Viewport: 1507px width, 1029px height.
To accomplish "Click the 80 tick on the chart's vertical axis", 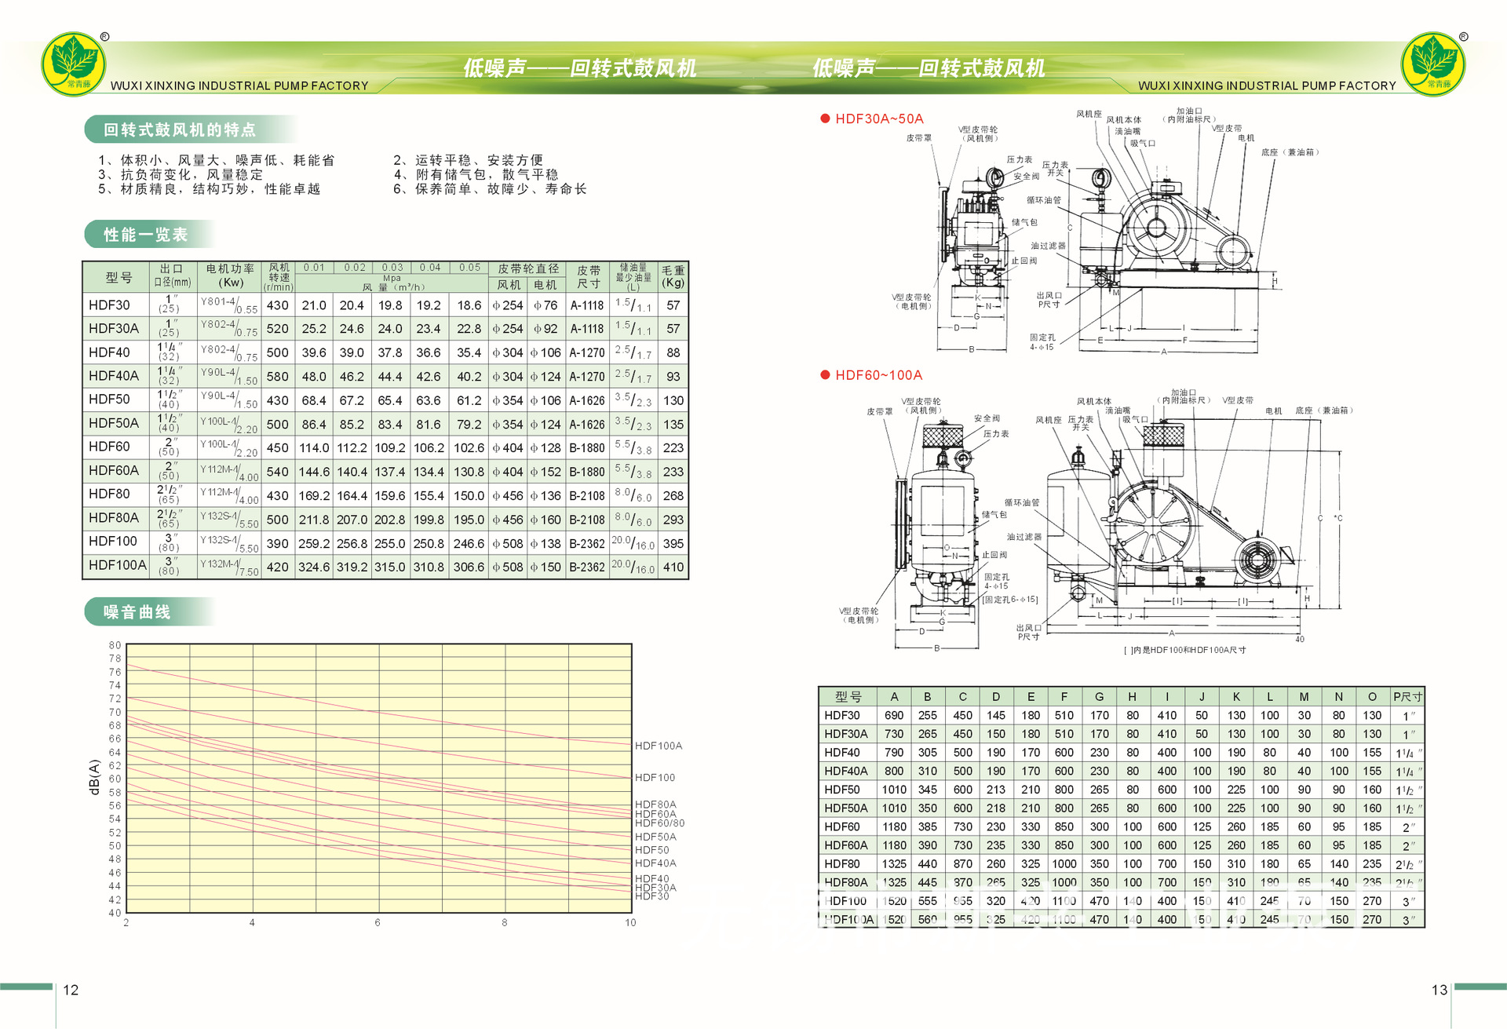I will 115,645.
